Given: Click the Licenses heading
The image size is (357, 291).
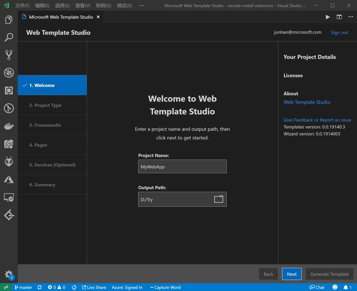Looking at the screenshot, I should [293, 76].
